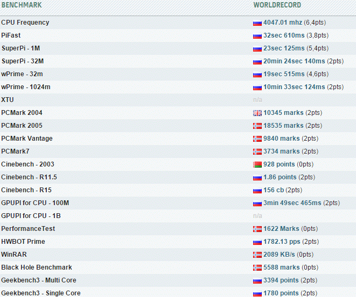Click n/a in the GPUPI for CPU - 1B row

pos(257,216)
